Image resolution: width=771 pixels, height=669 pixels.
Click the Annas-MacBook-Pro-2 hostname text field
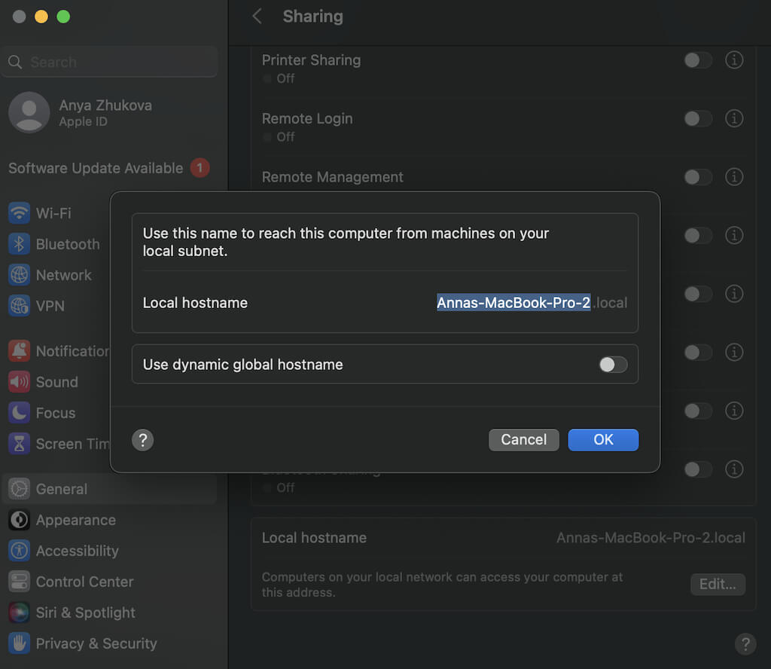[x=513, y=303]
